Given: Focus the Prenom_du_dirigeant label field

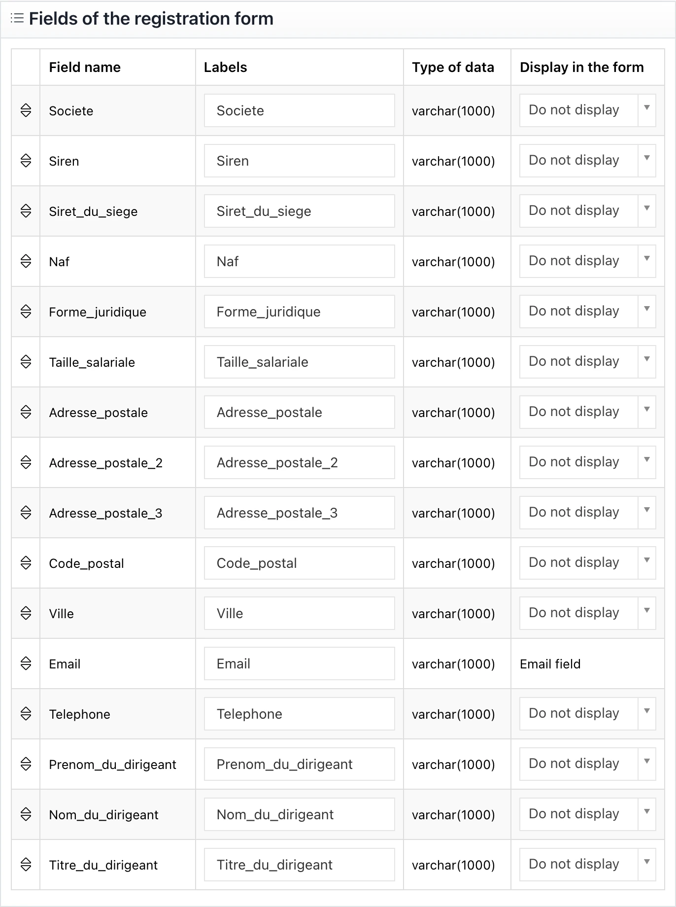Looking at the screenshot, I should click(299, 764).
